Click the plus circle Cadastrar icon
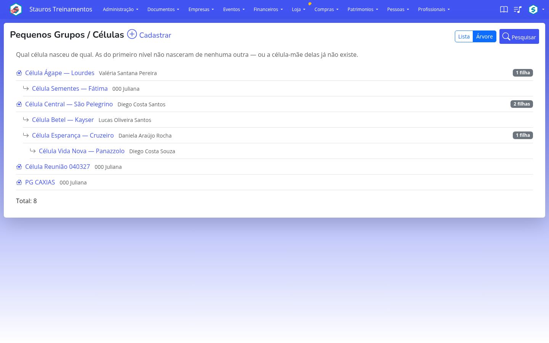 coord(132,34)
